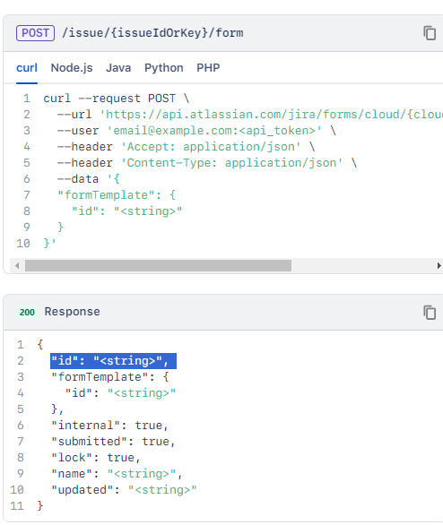The height and width of the screenshot is (525, 443).
Task: Click the highlighted "id": "<string>", response line
Action: point(113,361)
